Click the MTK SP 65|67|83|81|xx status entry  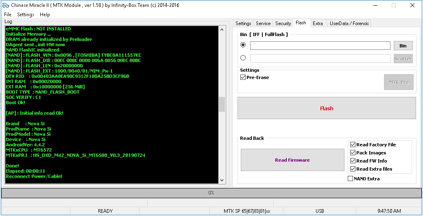247,211
